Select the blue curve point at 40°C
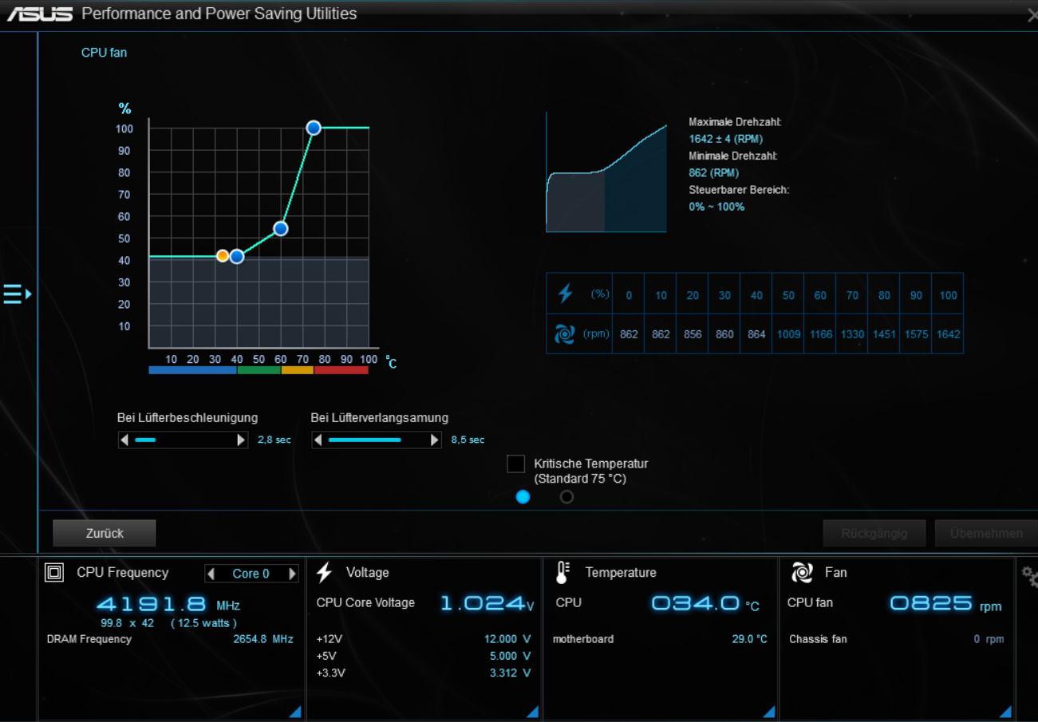Viewport: 1038px width, 722px height. [236, 256]
